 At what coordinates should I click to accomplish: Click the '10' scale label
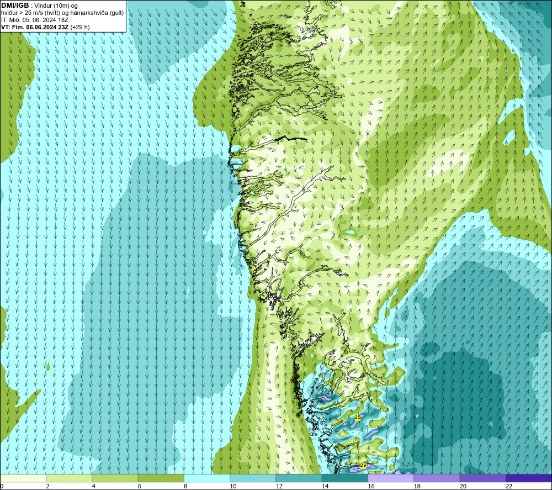coord(233,486)
